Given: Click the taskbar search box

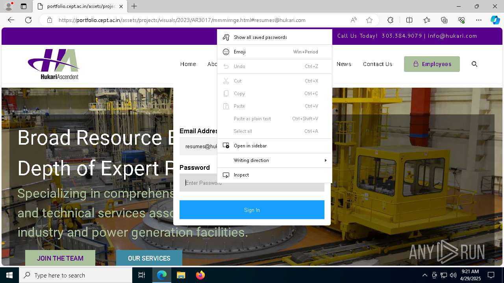Looking at the screenshot, I should tap(76, 275).
